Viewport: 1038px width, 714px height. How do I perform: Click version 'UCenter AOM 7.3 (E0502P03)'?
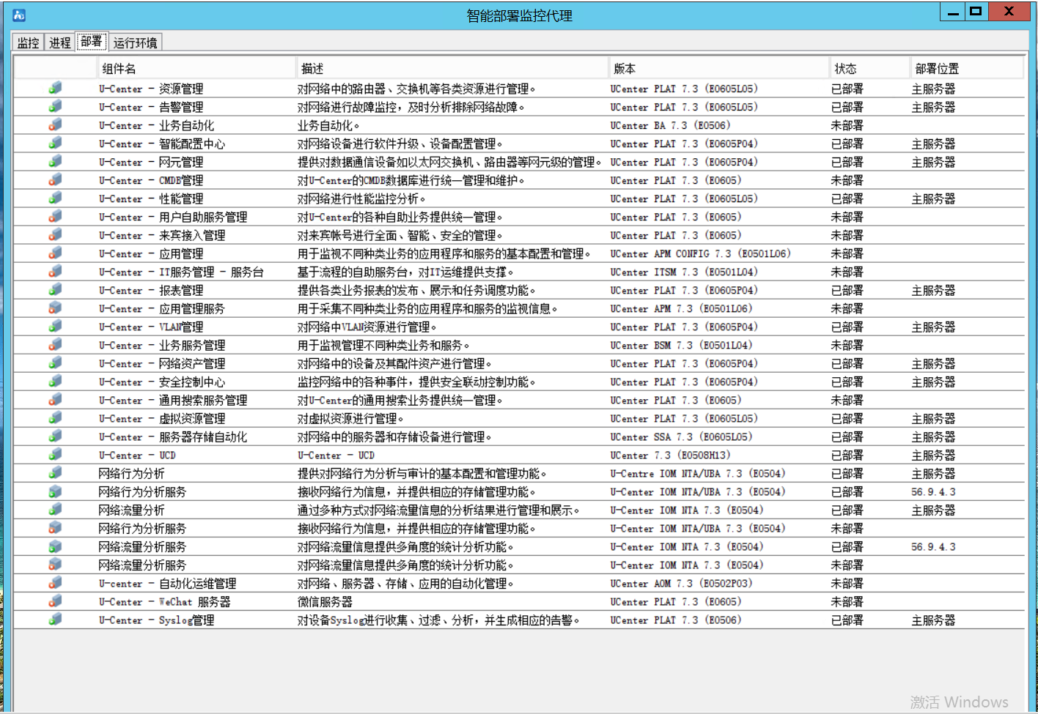681,583
